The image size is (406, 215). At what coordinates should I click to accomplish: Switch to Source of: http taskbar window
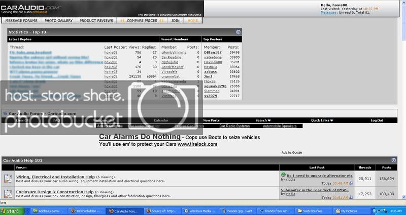point(162,211)
